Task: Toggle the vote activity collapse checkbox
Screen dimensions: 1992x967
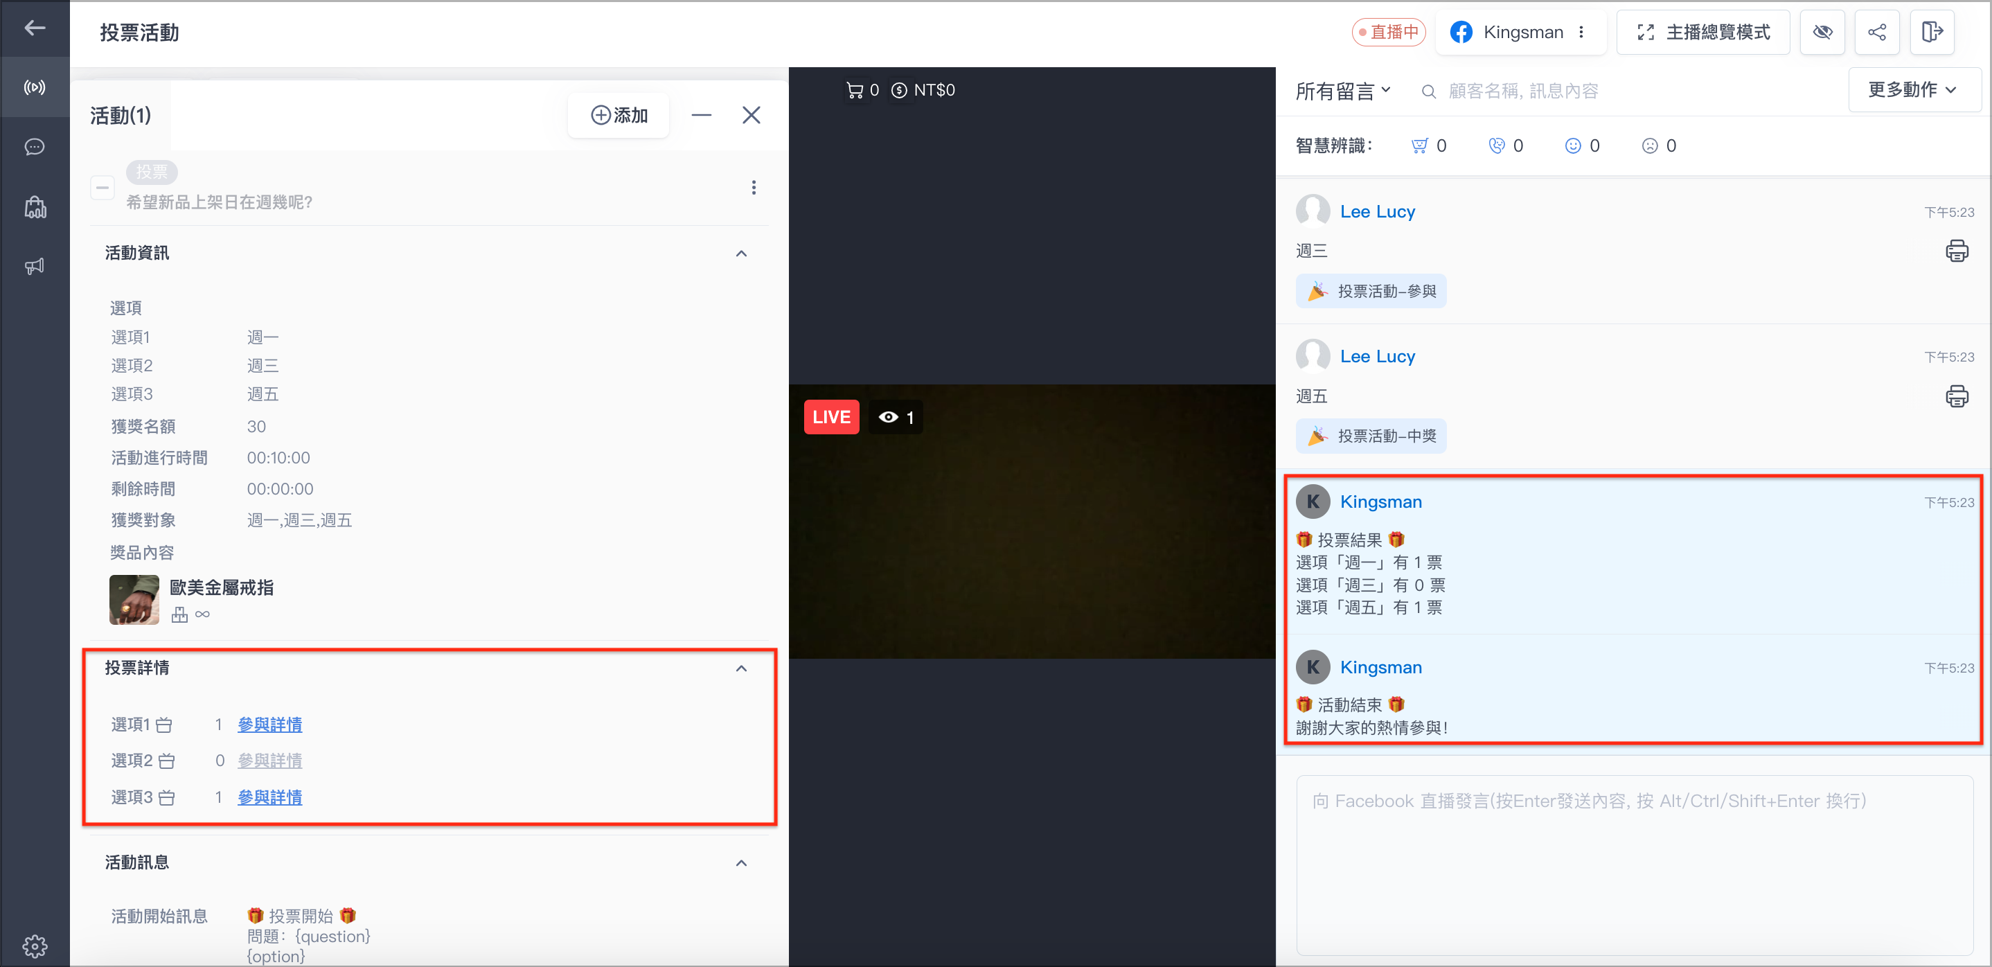Action: coord(102,188)
